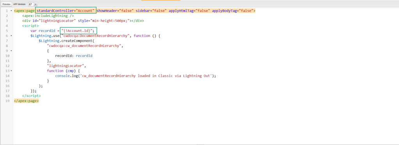Click the closing script tag on line 18

coord(32,95)
